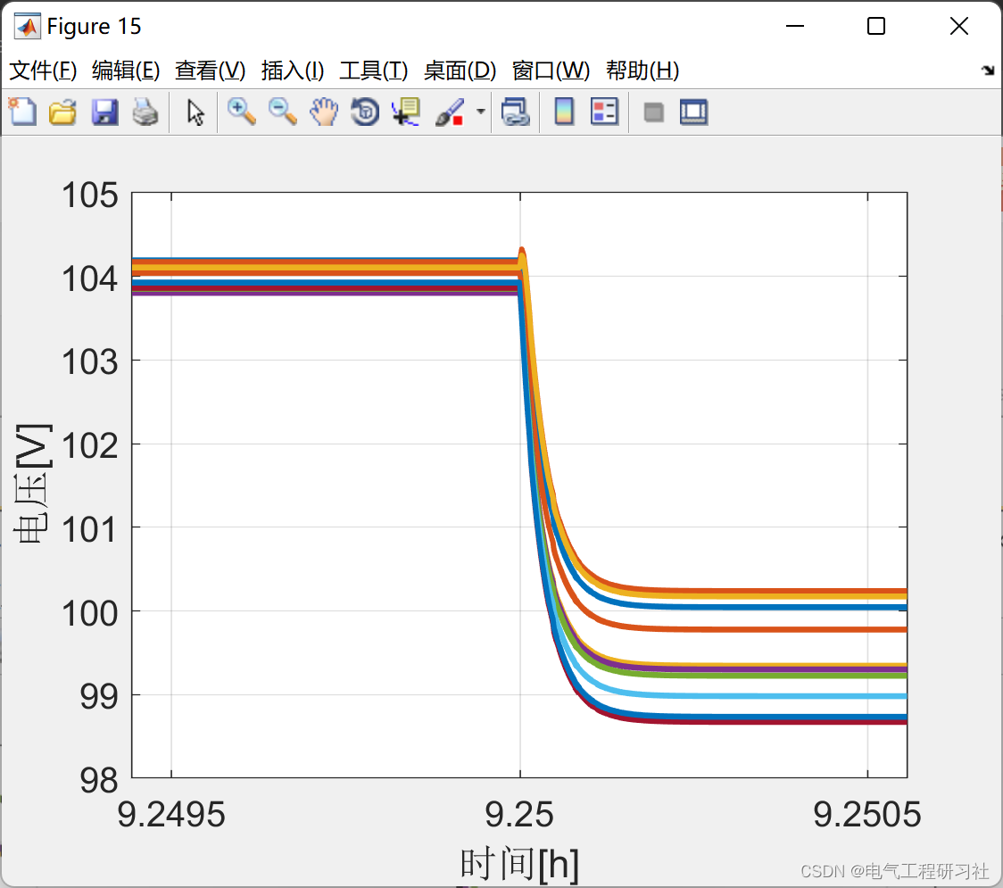Enable the Rotate 3D tool
This screenshot has height=888, width=1003.
click(365, 112)
